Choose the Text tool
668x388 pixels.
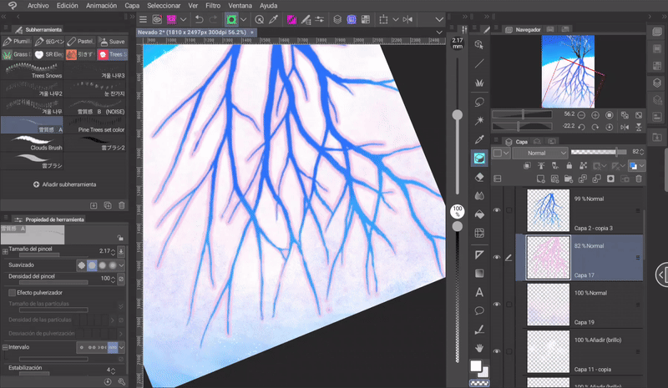click(479, 292)
